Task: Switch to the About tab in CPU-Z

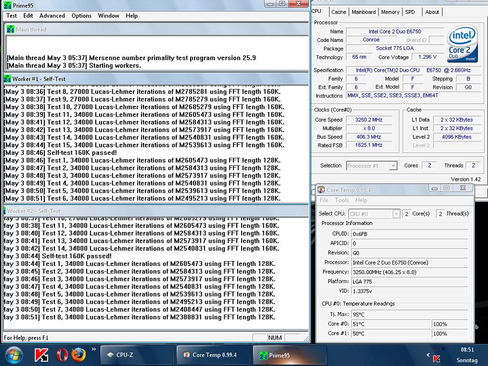Action: pyautogui.click(x=432, y=12)
